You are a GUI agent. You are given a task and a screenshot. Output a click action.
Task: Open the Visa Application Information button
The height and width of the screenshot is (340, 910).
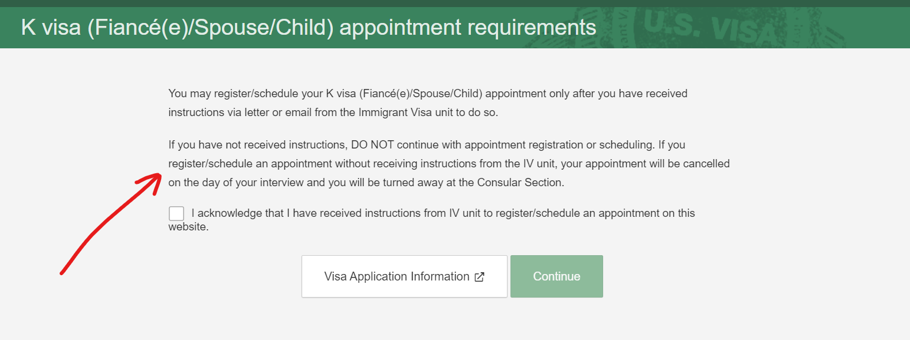[404, 276]
